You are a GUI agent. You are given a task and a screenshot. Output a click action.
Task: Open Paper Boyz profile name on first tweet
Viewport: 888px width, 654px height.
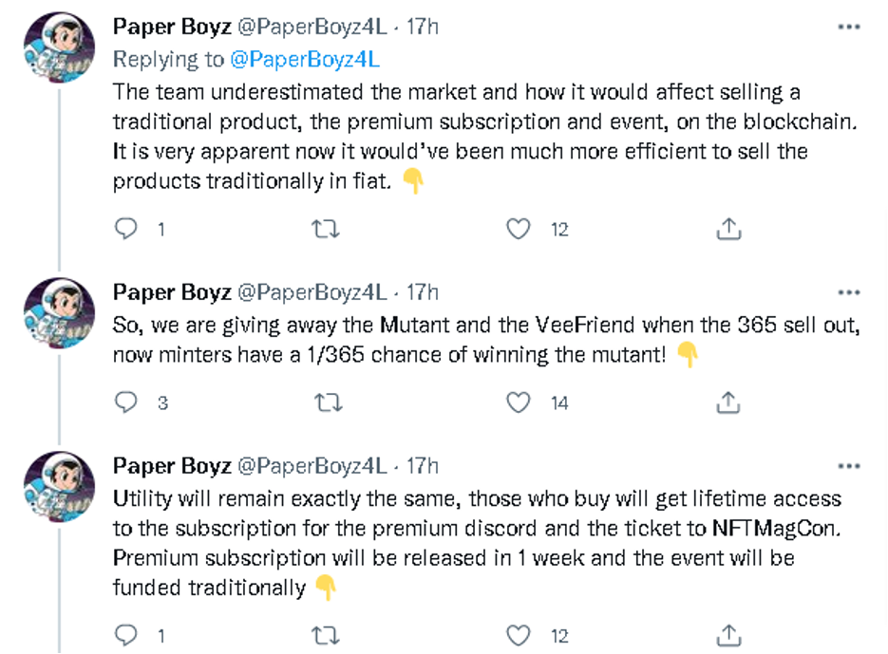172,27
